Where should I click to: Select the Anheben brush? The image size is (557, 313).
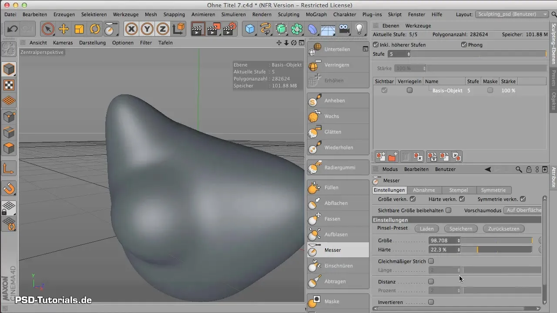click(338, 100)
